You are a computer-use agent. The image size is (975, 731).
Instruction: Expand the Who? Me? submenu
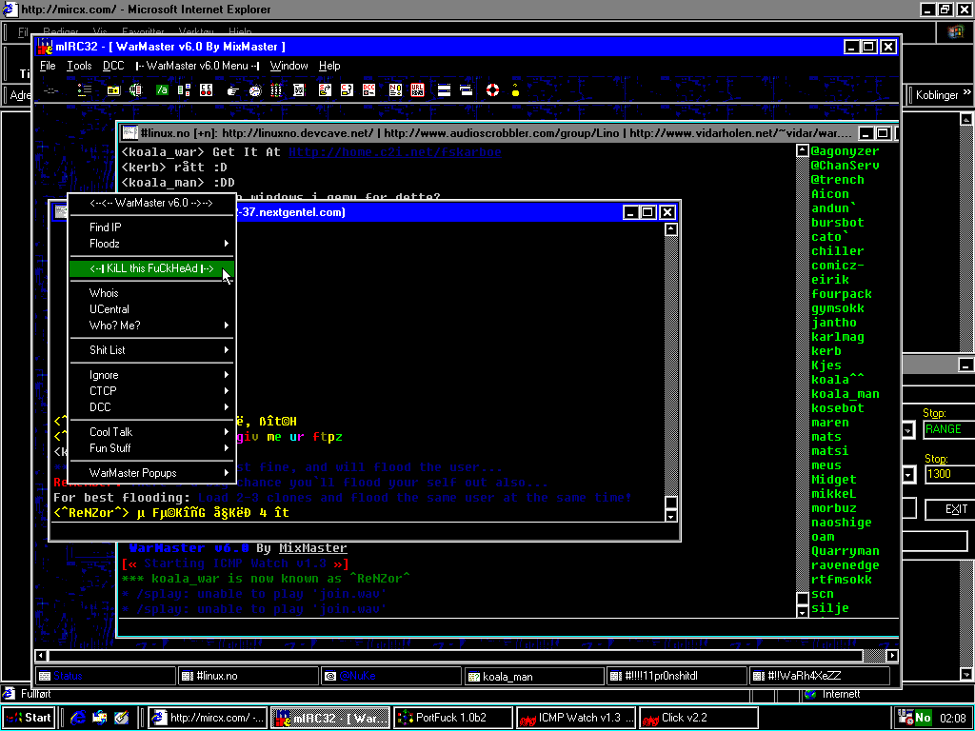click(151, 326)
